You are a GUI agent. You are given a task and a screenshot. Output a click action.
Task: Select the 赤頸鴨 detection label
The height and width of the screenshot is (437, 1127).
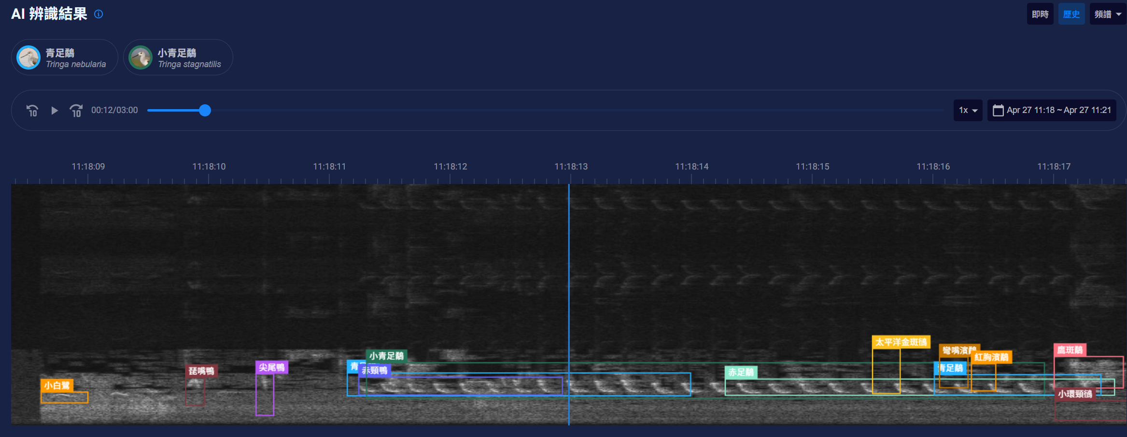tap(375, 370)
